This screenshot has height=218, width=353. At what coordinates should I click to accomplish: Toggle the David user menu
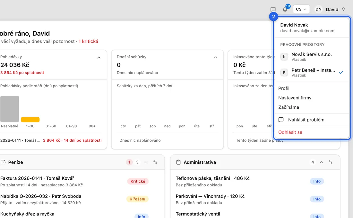pyautogui.click(x=335, y=9)
